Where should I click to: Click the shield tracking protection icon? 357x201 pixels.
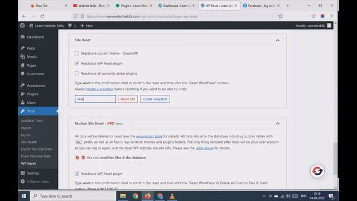75,16
